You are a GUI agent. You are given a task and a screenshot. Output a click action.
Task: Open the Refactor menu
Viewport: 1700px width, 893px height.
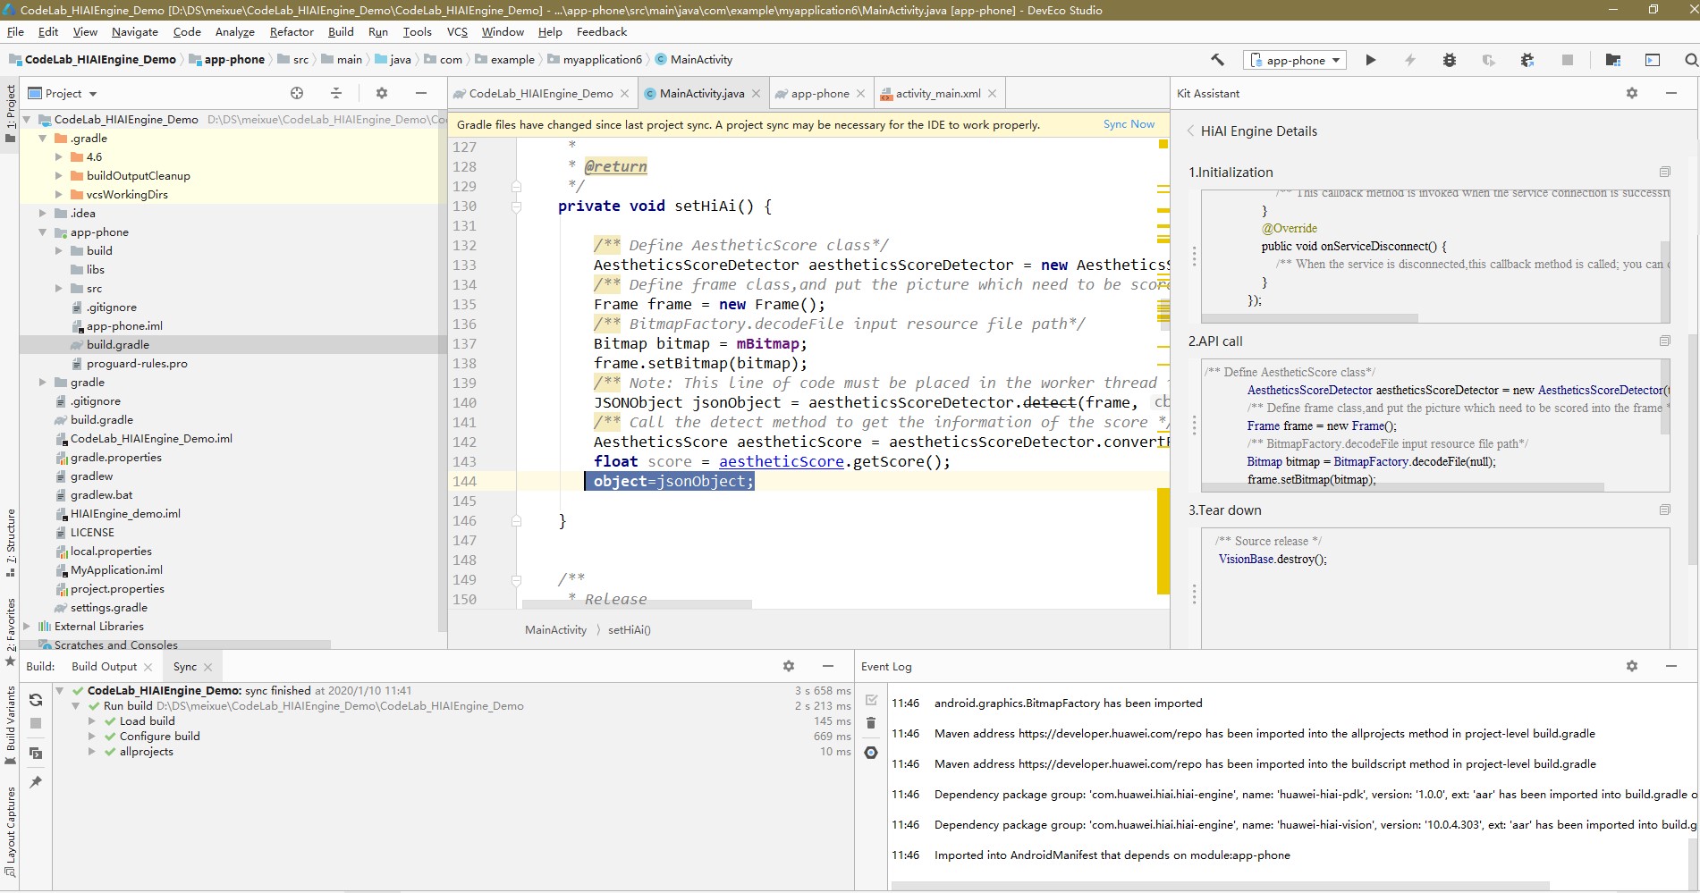292,31
